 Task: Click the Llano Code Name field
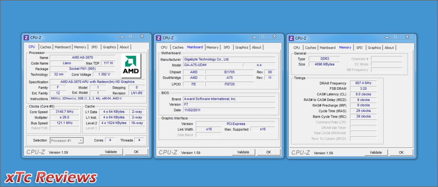click(x=67, y=63)
